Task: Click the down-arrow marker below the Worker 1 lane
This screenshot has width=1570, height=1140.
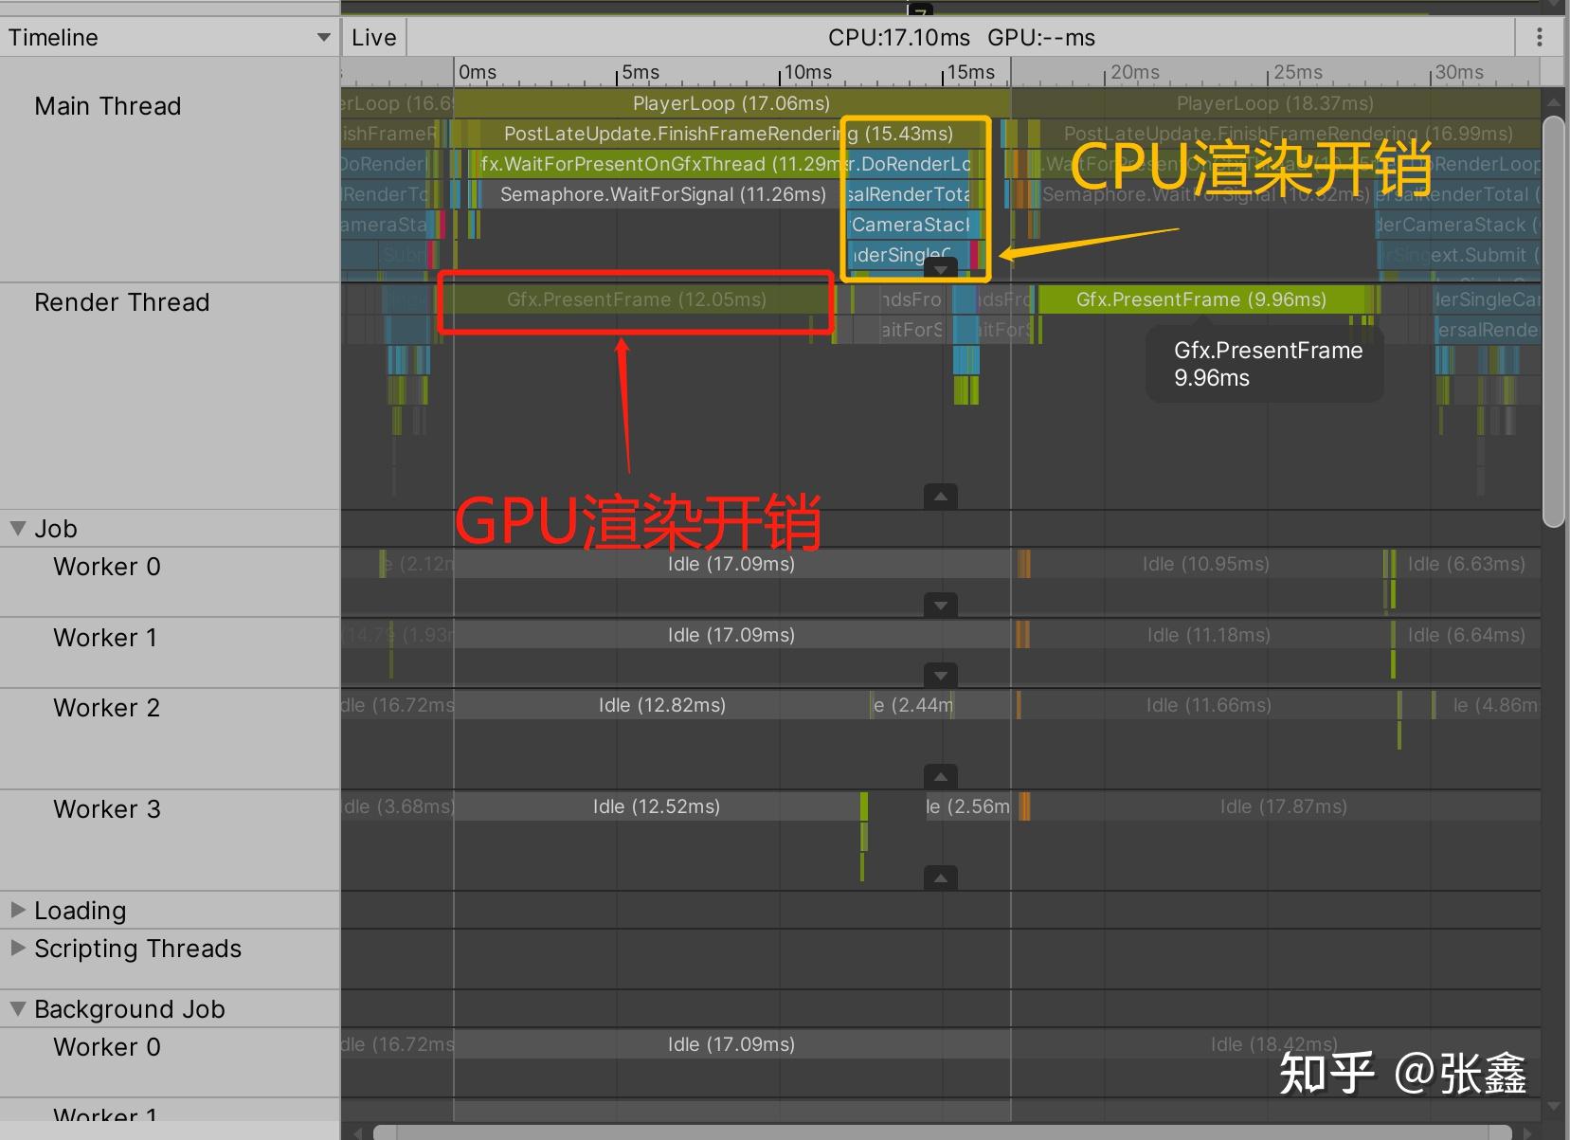Action: [x=940, y=675]
